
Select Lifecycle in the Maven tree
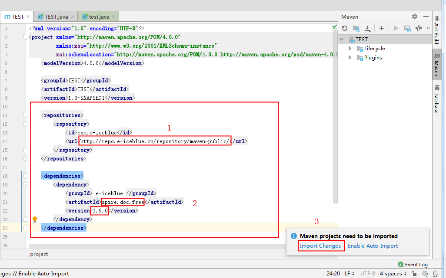tap(375, 49)
